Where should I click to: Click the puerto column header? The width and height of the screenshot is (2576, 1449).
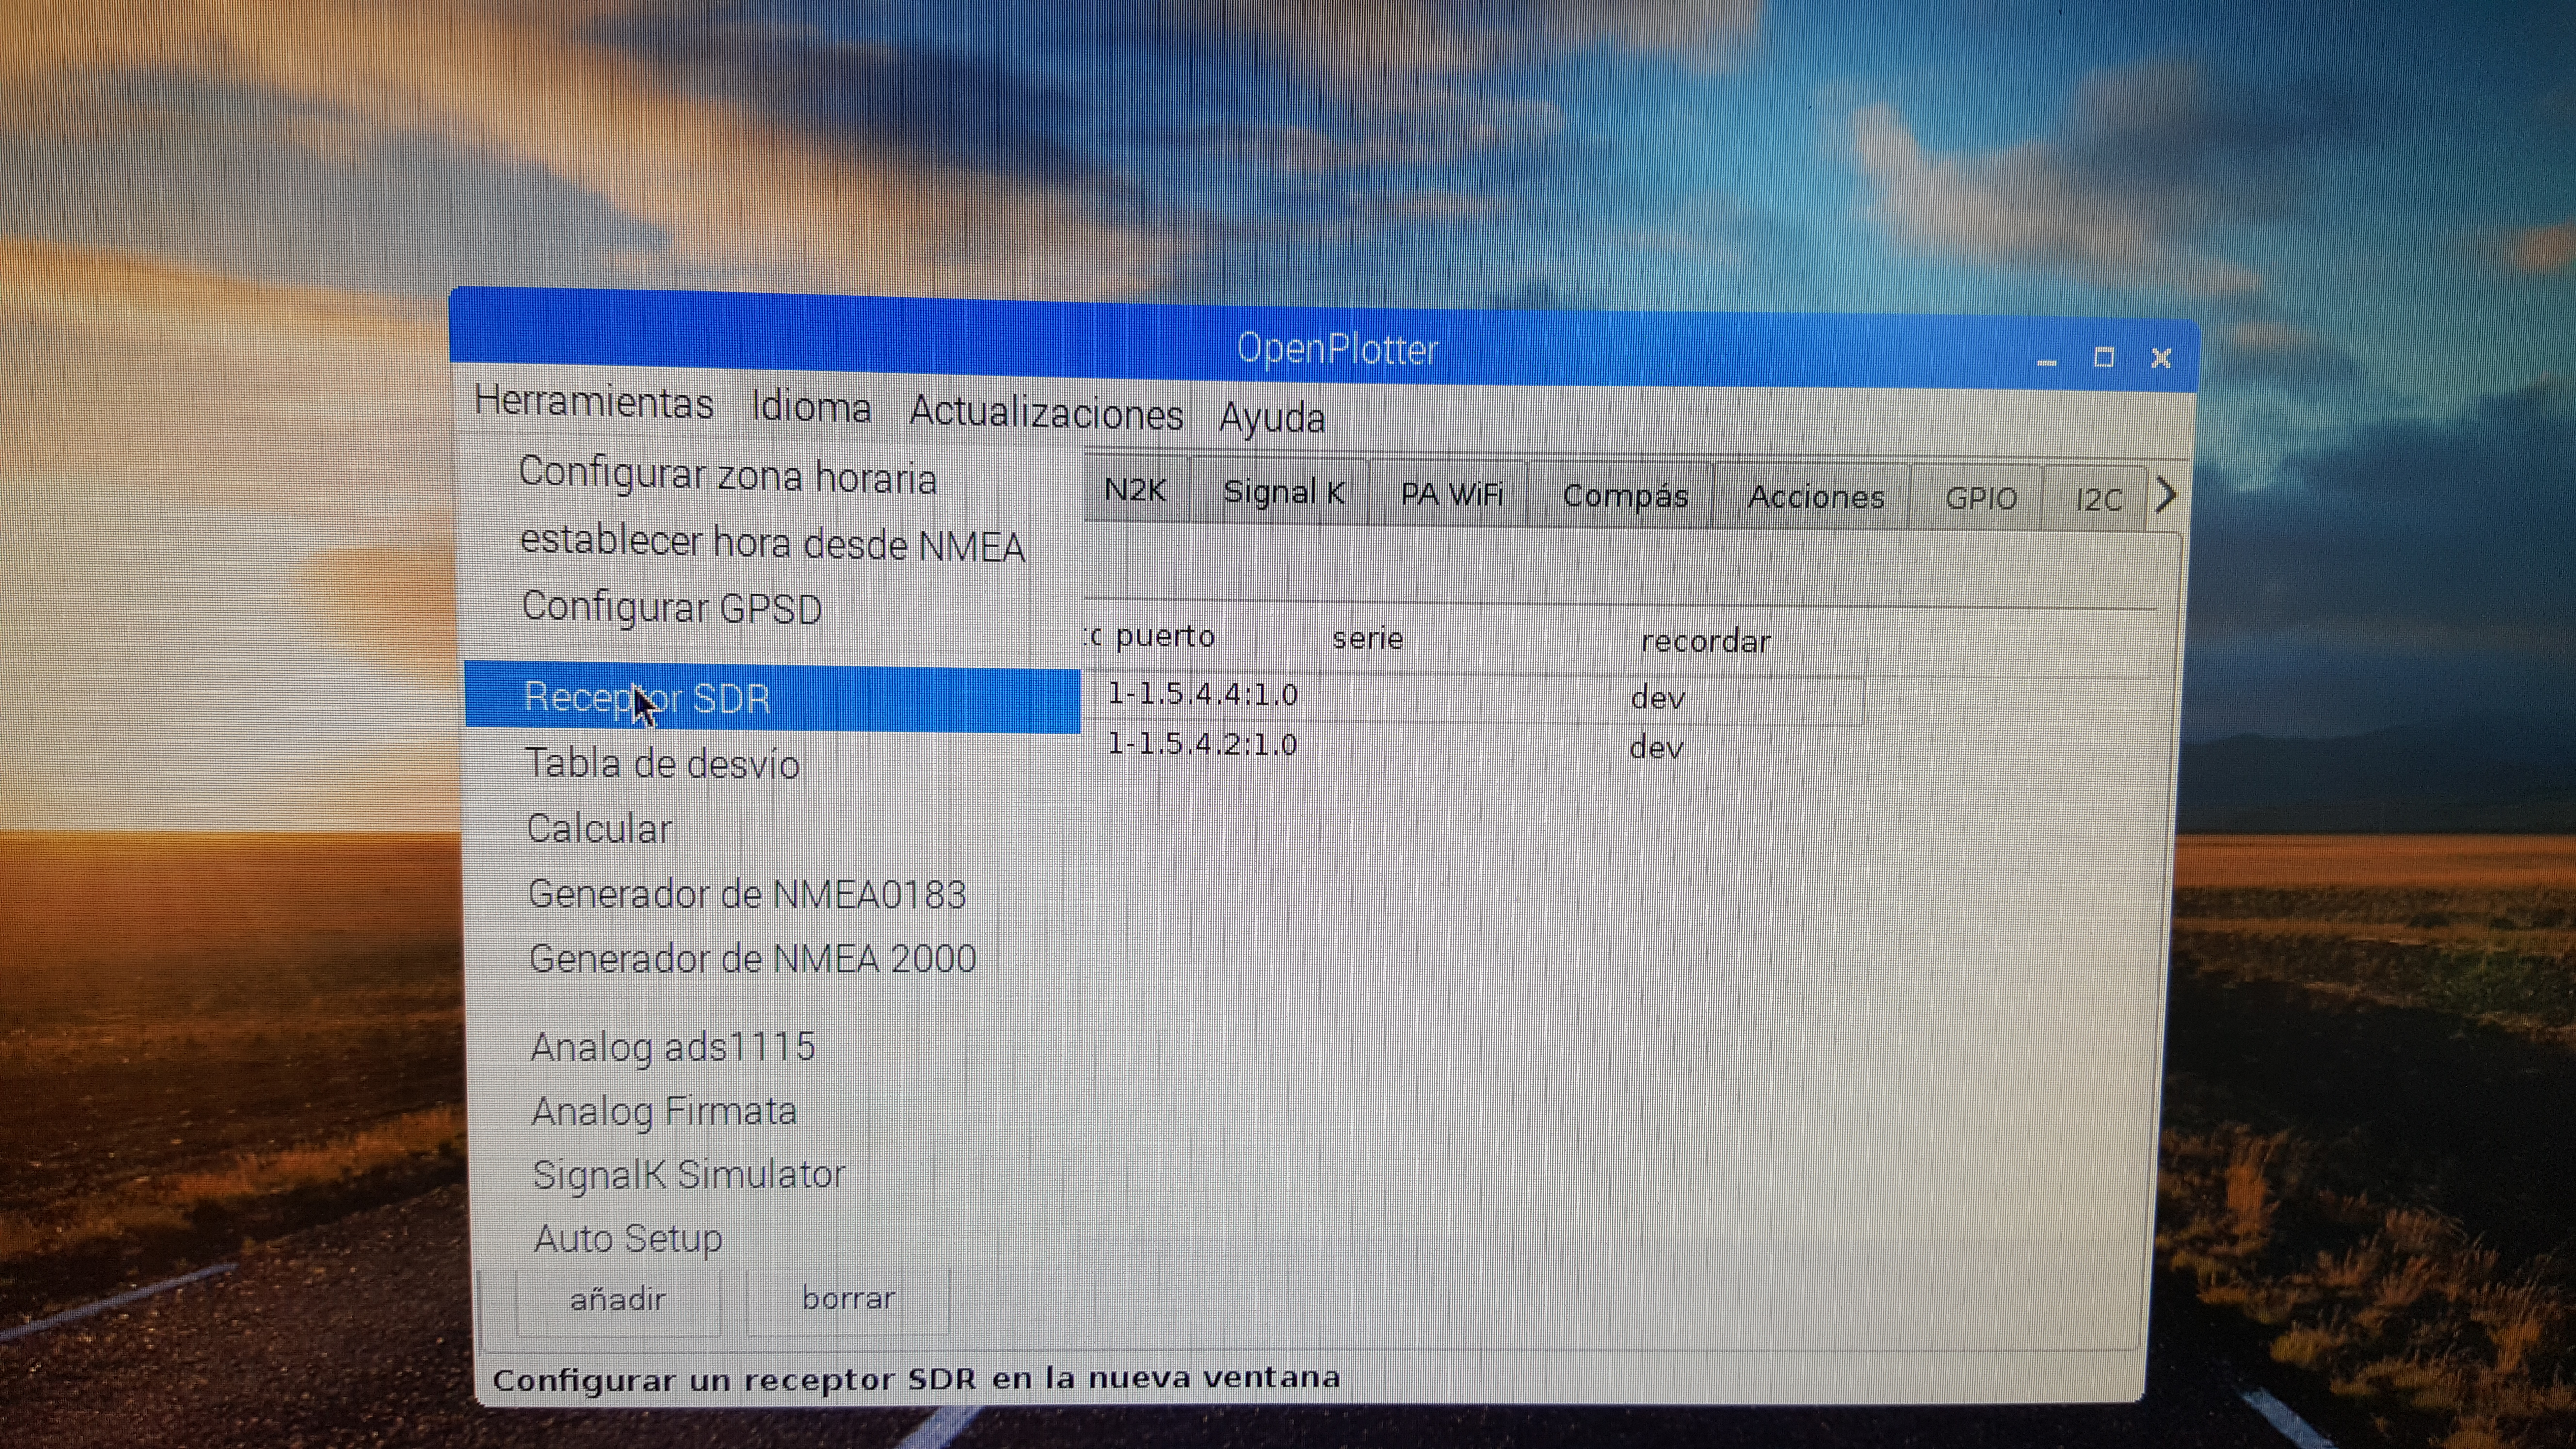click(x=1164, y=636)
